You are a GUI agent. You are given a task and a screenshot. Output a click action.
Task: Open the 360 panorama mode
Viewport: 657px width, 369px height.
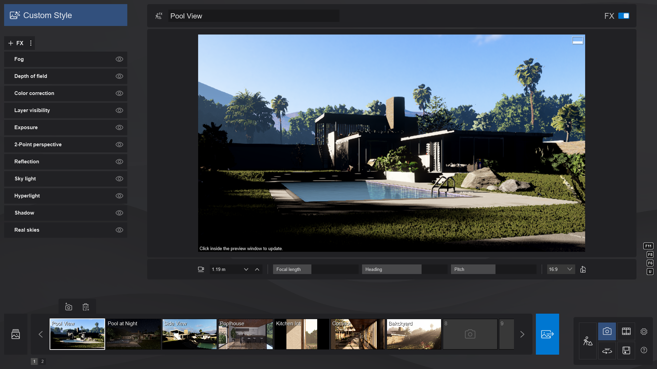coord(607,351)
